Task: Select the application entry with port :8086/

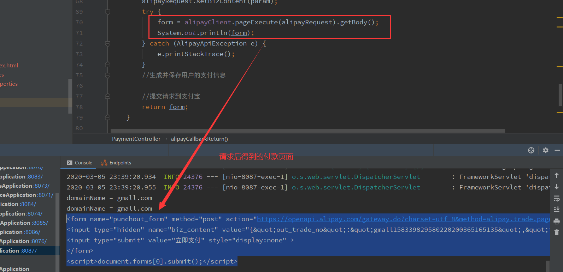Action: tap(20, 232)
